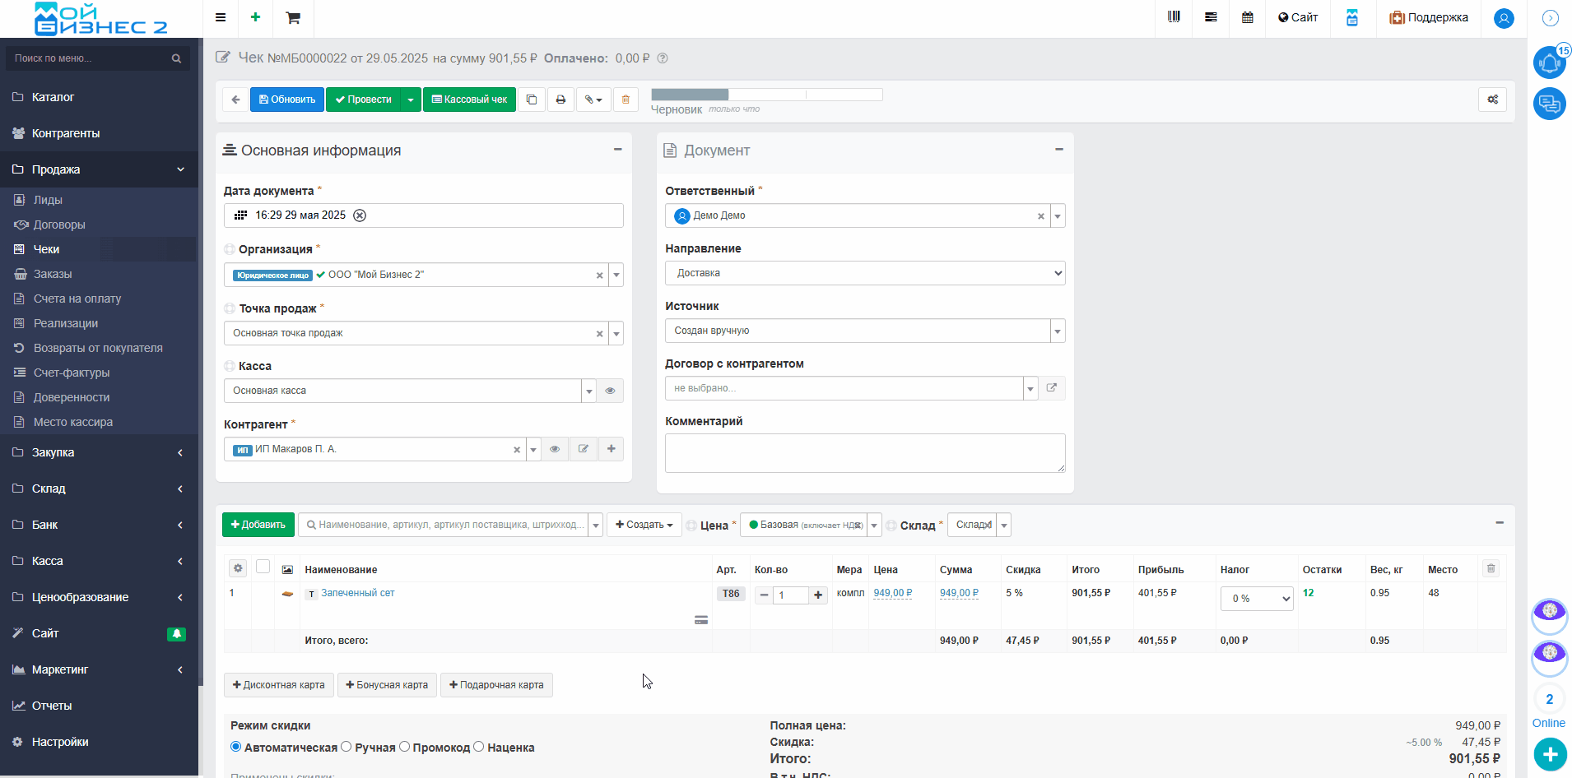
Task: Click the document status progress bar
Action: coord(767,95)
